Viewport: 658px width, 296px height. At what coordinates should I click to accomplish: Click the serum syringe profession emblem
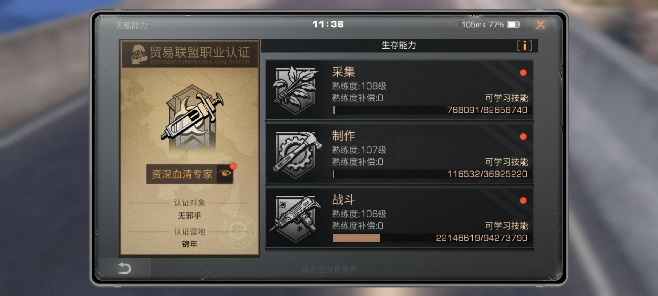[x=192, y=117]
